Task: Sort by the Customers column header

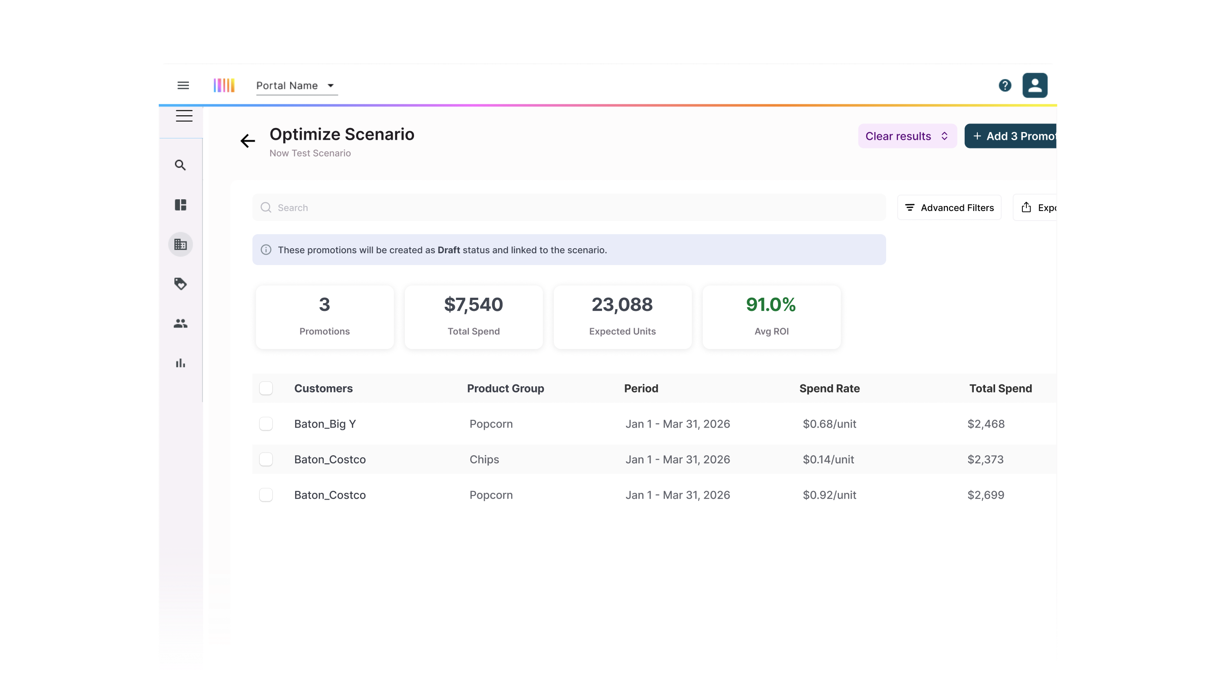Action: pyautogui.click(x=323, y=388)
